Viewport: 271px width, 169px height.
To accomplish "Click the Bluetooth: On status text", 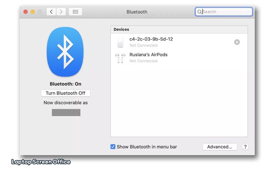I will pyautogui.click(x=65, y=84).
